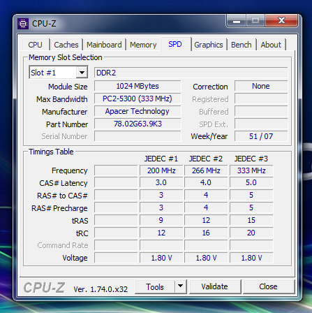Click the Correction value None
Viewport: 312px width, 313px height.
point(261,86)
